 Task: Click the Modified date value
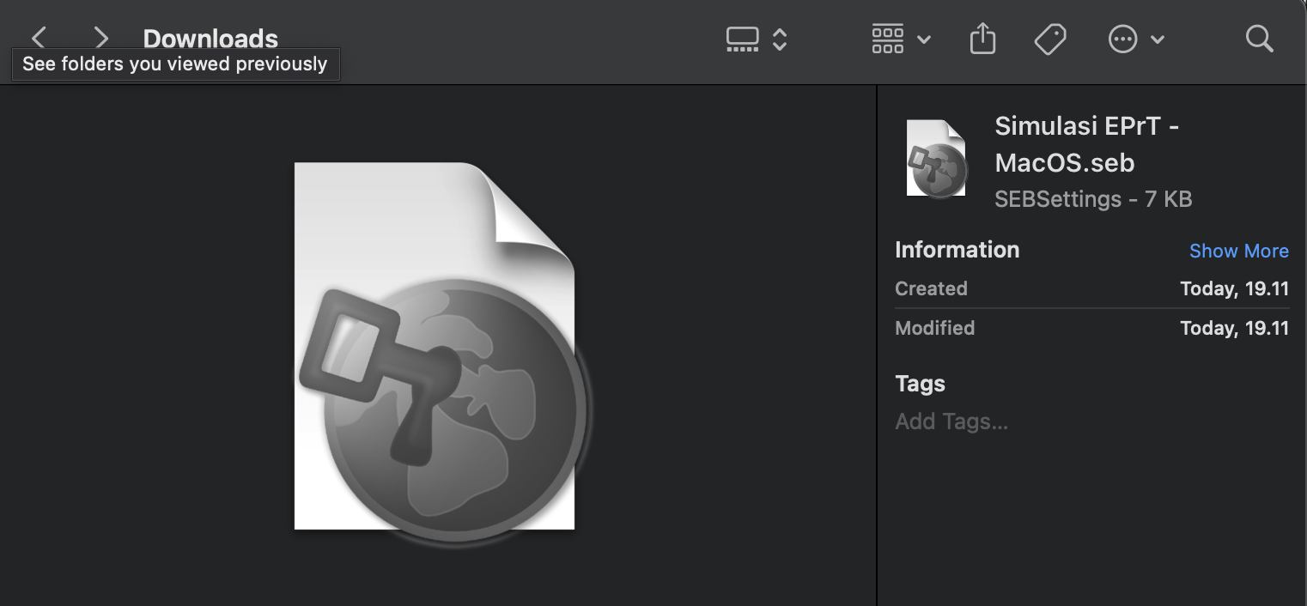pos(1234,328)
